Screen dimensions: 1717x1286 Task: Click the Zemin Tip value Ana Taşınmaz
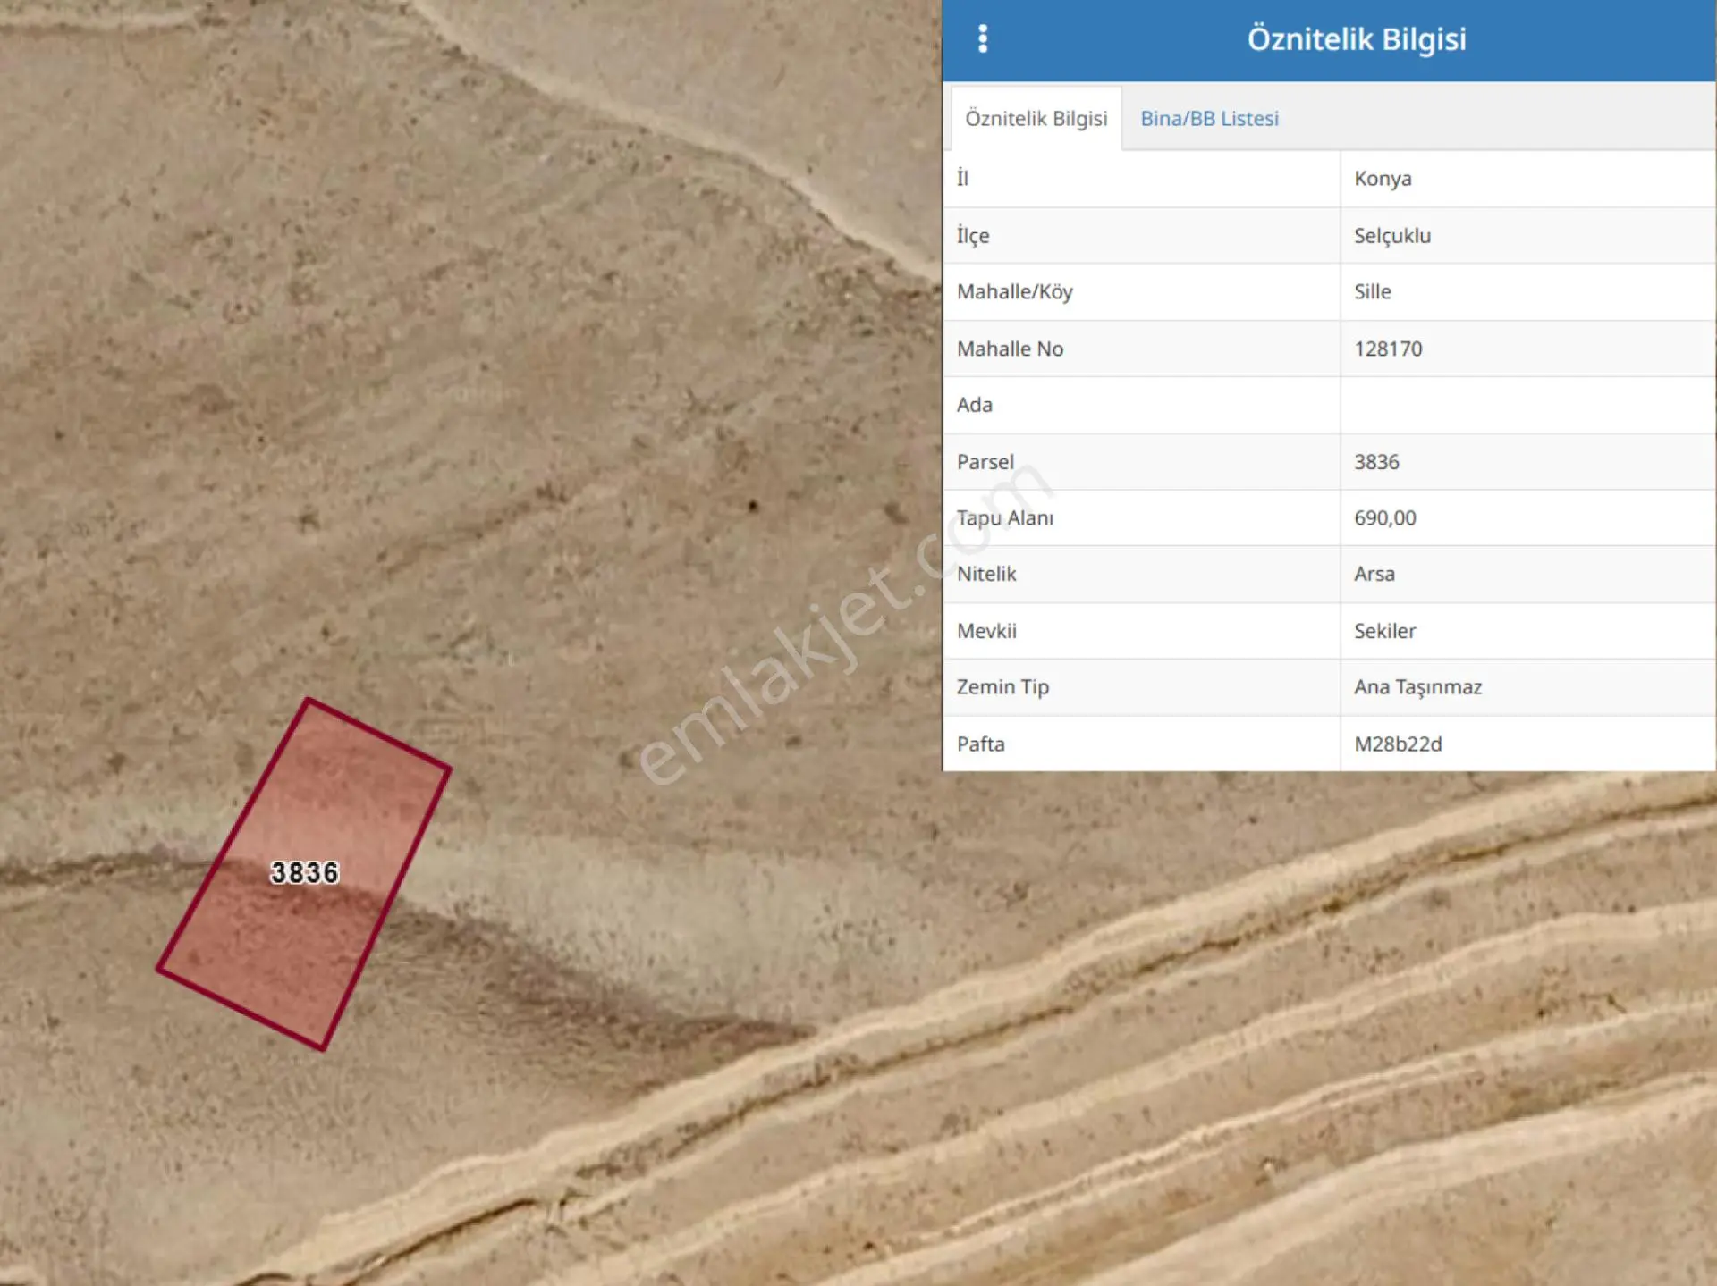(x=1417, y=687)
